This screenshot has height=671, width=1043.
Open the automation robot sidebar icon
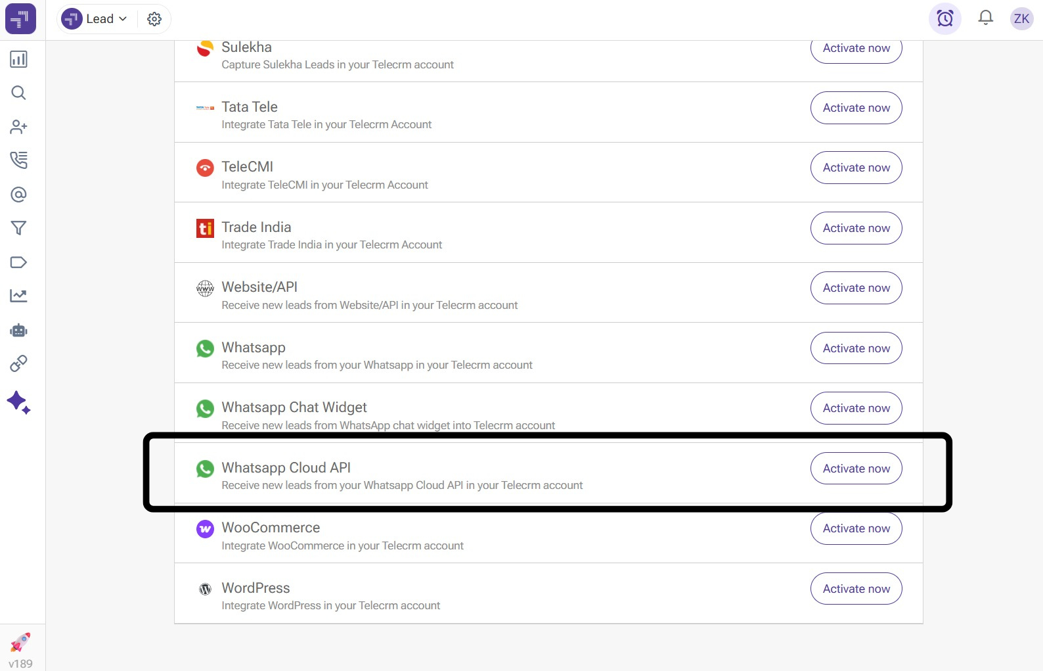tap(18, 330)
